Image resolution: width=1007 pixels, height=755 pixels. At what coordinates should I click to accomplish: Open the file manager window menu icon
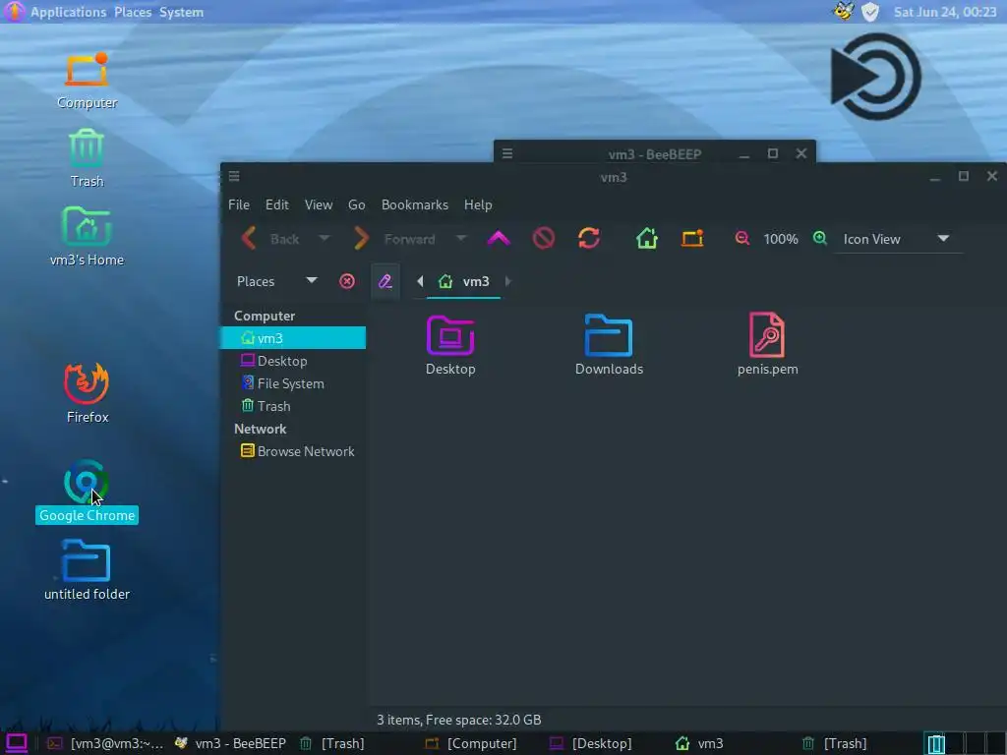coord(234,176)
